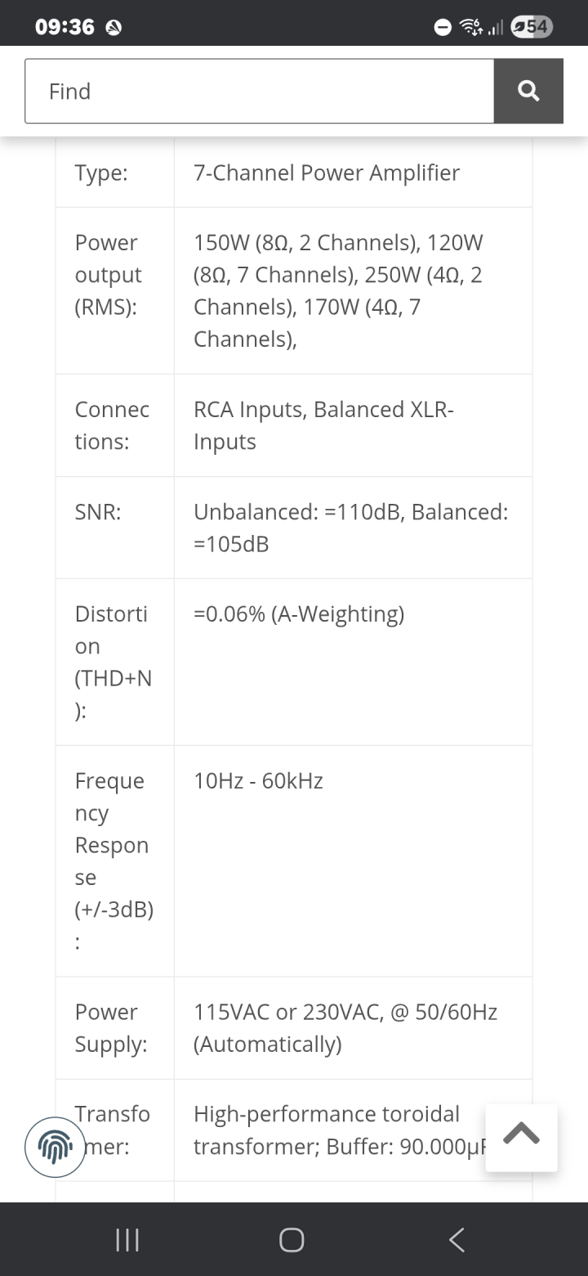This screenshot has height=1276, width=588.
Task: Tap the 115VAC or 230VAC power supply text
Action: click(345, 1028)
